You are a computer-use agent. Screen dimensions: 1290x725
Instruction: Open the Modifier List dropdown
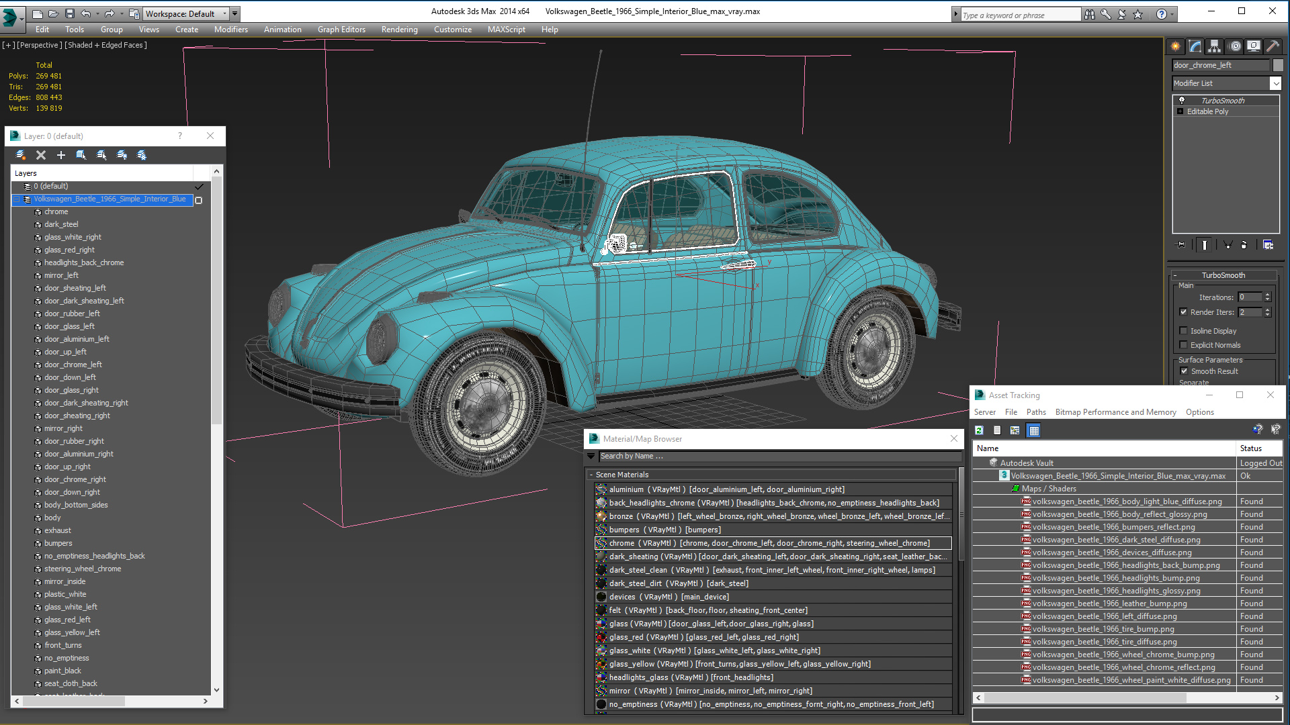[x=1226, y=83]
